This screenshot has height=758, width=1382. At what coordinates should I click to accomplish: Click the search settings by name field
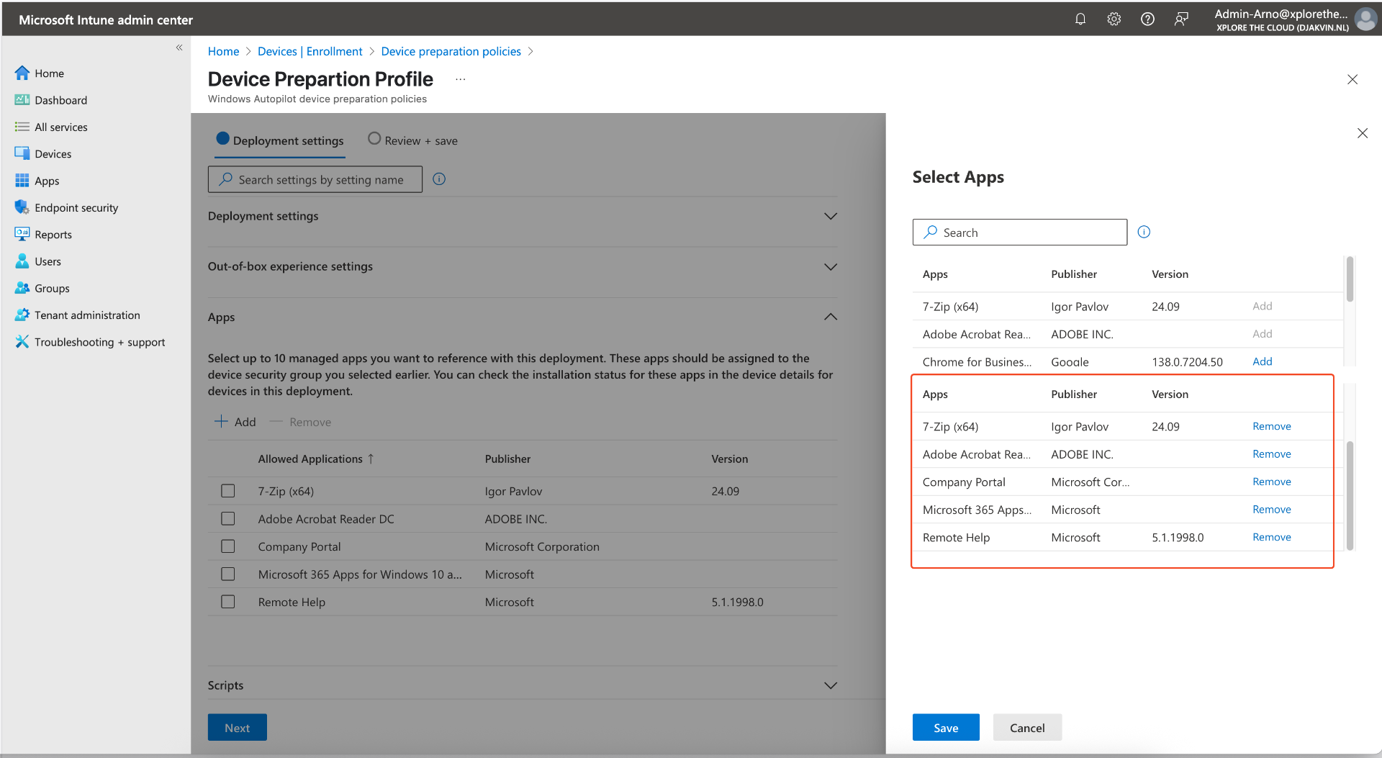pyautogui.click(x=315, y=179)
